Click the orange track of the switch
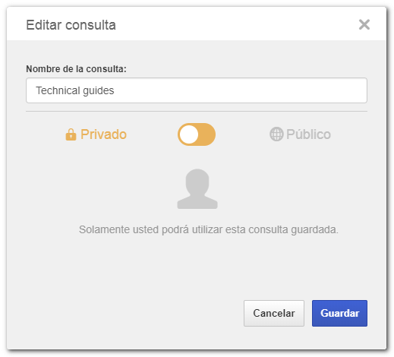Image resolution: width=394 pixels, height=357 pixels. 206,134
